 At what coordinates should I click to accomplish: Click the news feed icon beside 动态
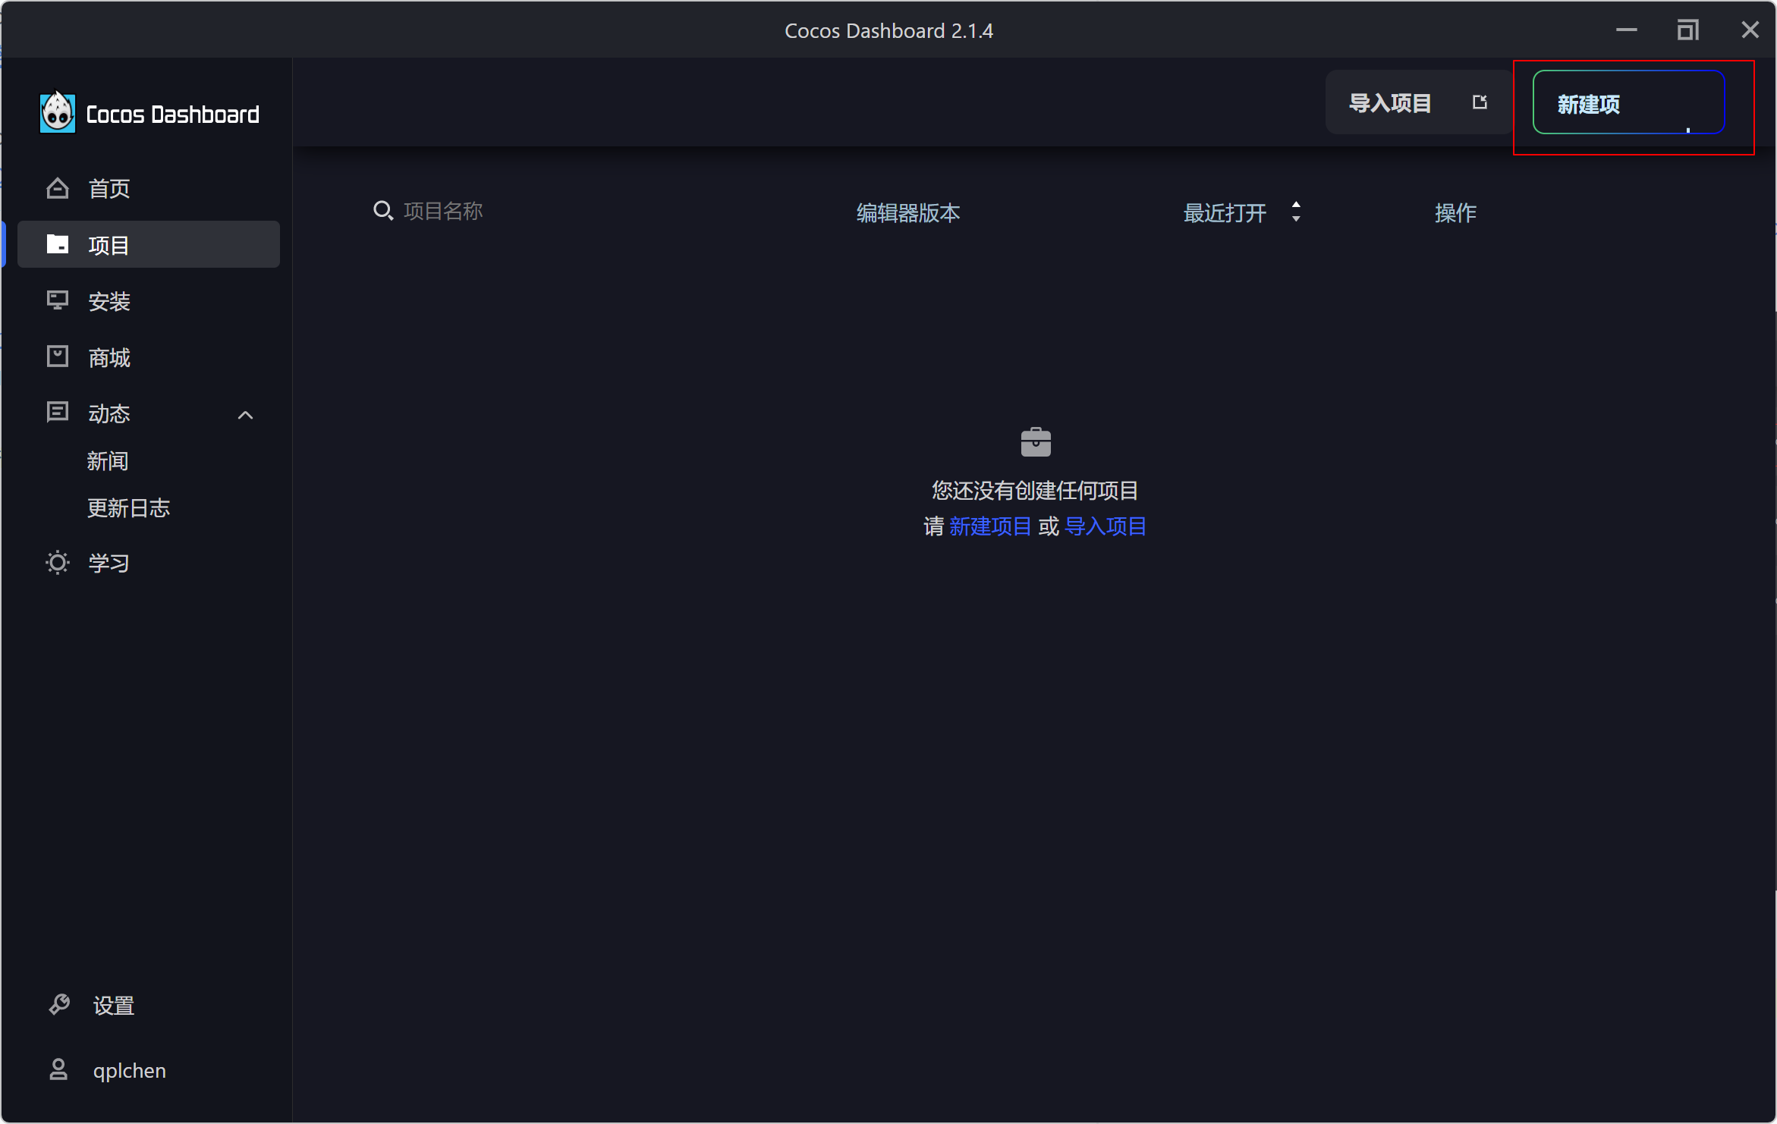pyautogui.click(x=58, y=413)
